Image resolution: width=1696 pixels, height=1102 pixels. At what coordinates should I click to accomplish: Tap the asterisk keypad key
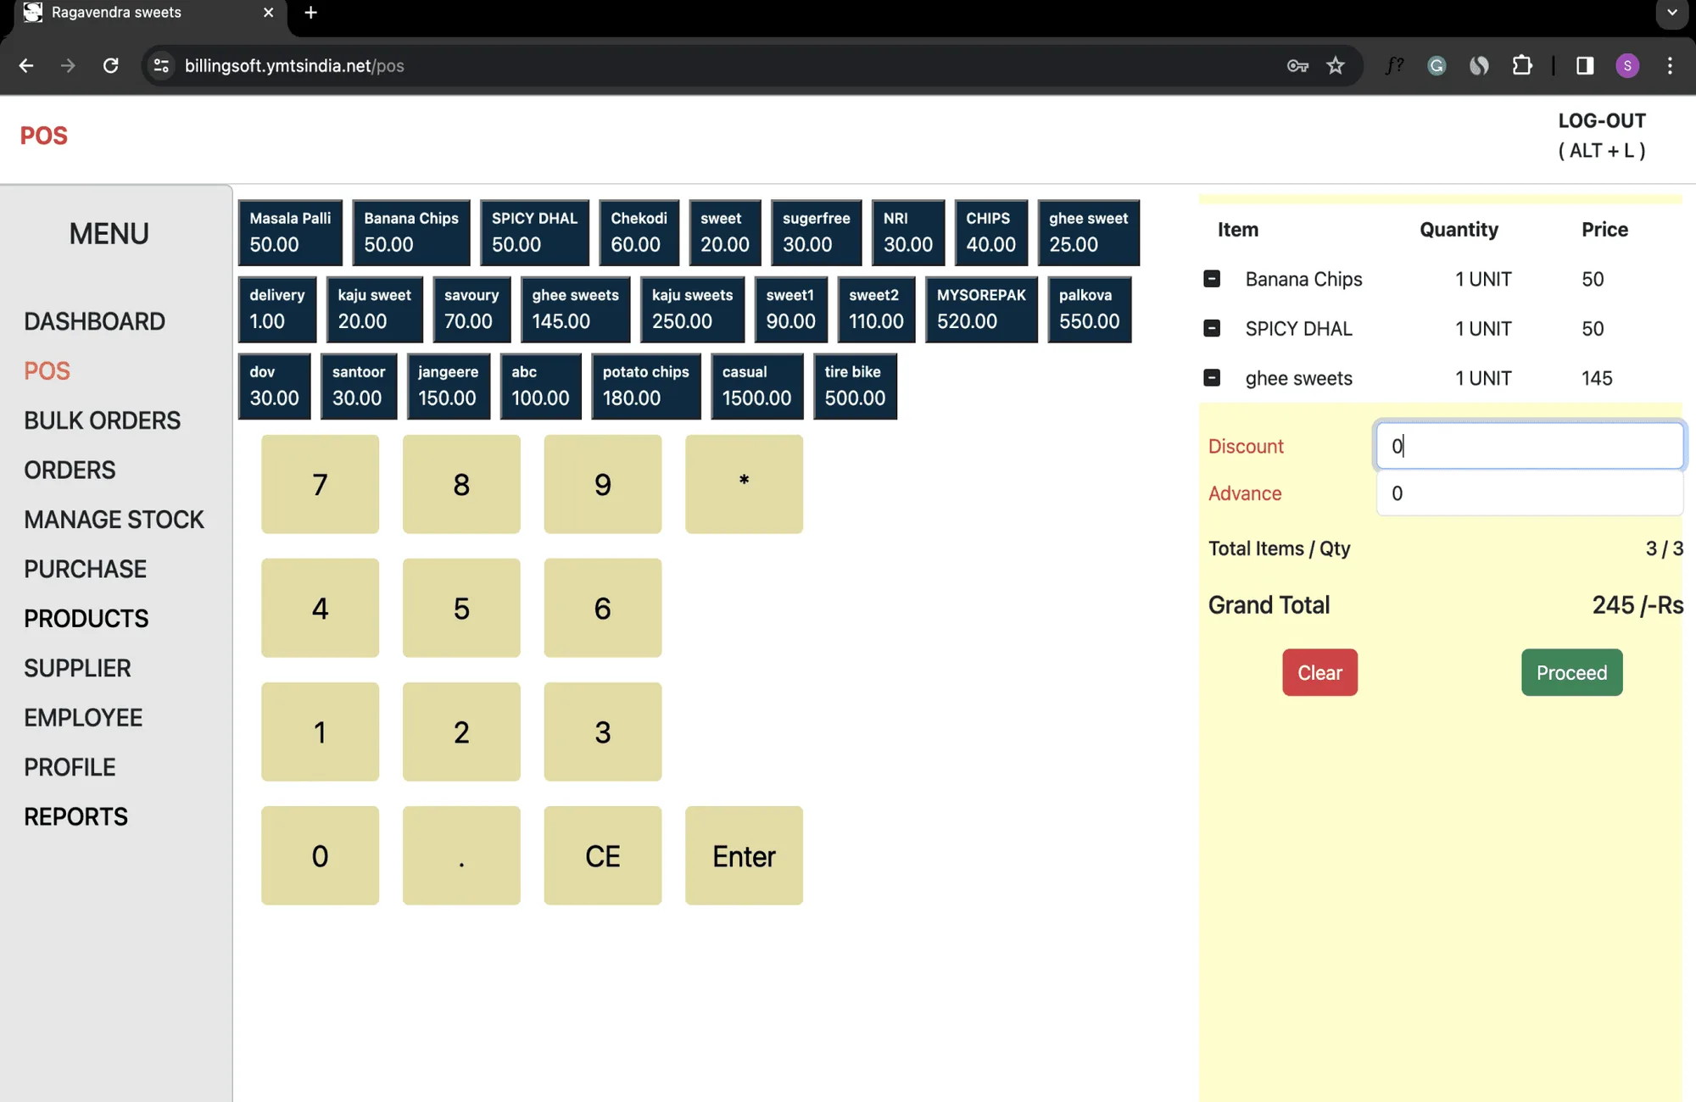pyautogui.click(x=744, y=484)
